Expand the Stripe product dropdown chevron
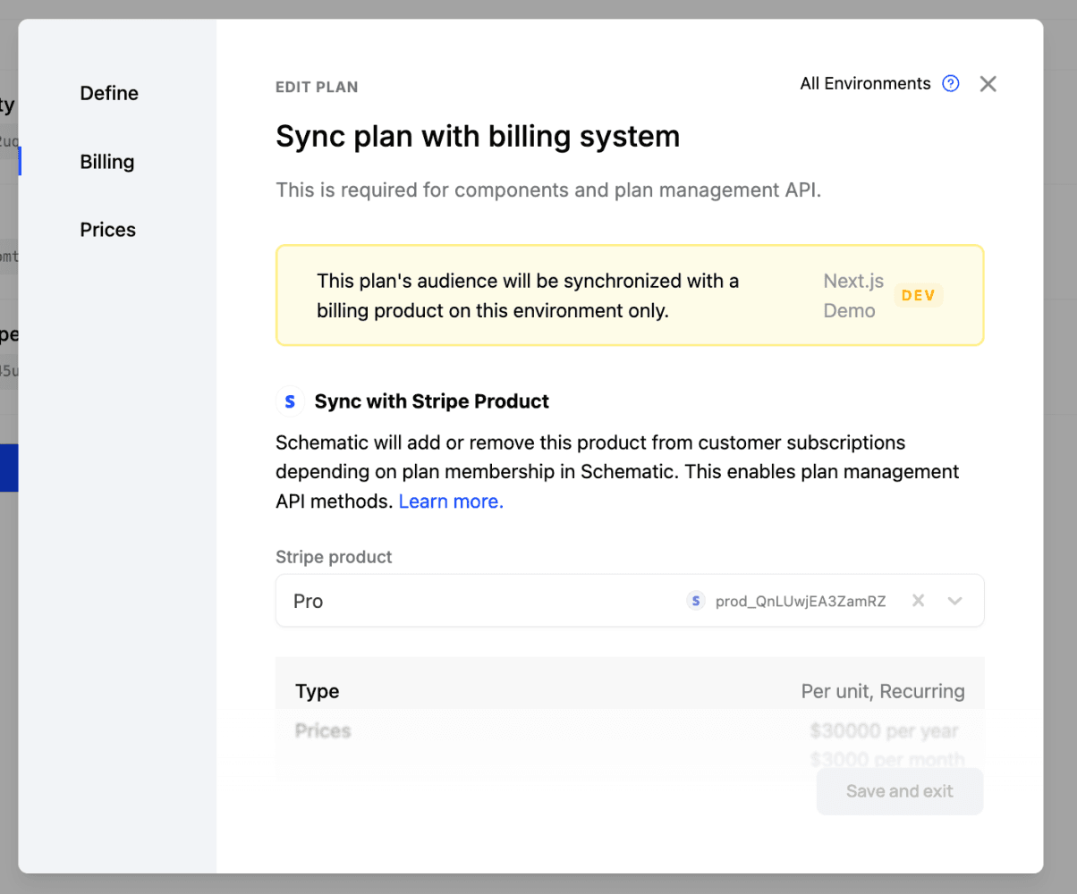The image size is (1077, 894). 954,601
